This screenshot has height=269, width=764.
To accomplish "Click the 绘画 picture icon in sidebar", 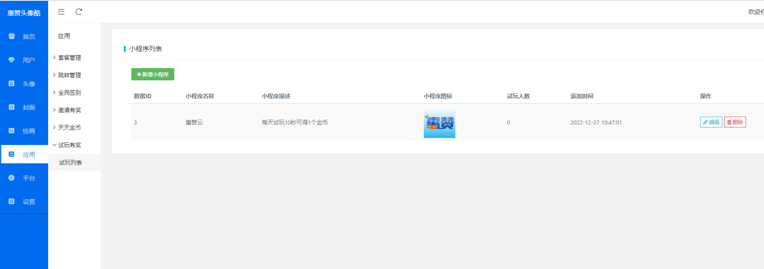I will (12, 131).
